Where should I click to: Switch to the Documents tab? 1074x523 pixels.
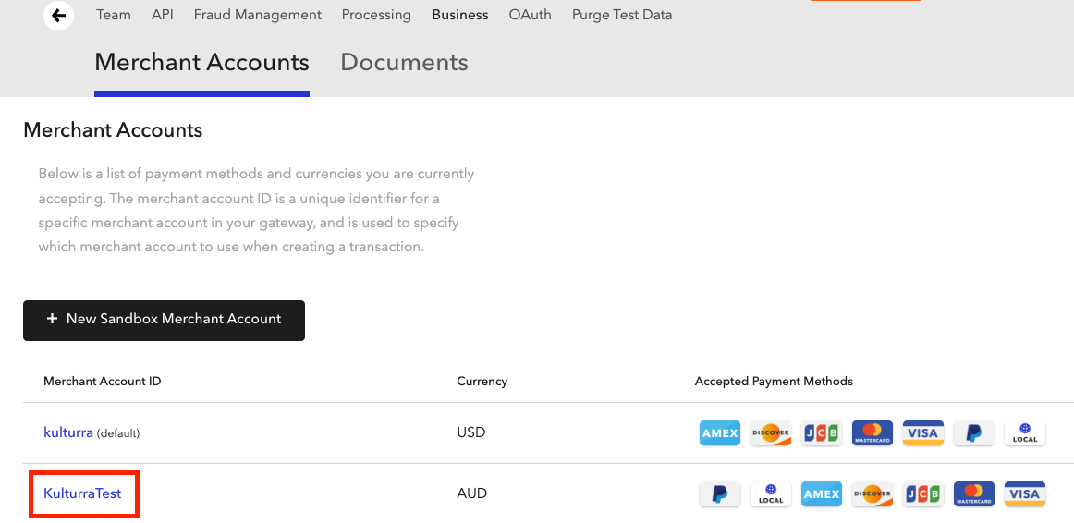404,63
